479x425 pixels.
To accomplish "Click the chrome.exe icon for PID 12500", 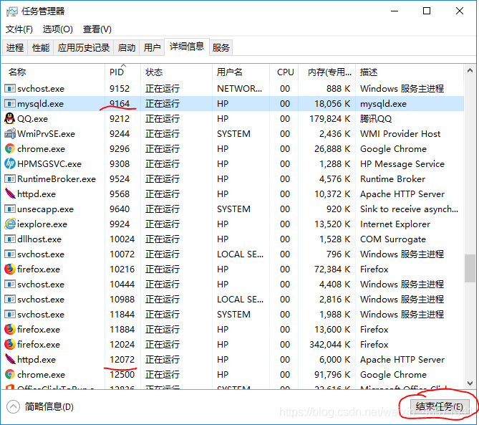I will pyautogui.click(x=10, y=374).
